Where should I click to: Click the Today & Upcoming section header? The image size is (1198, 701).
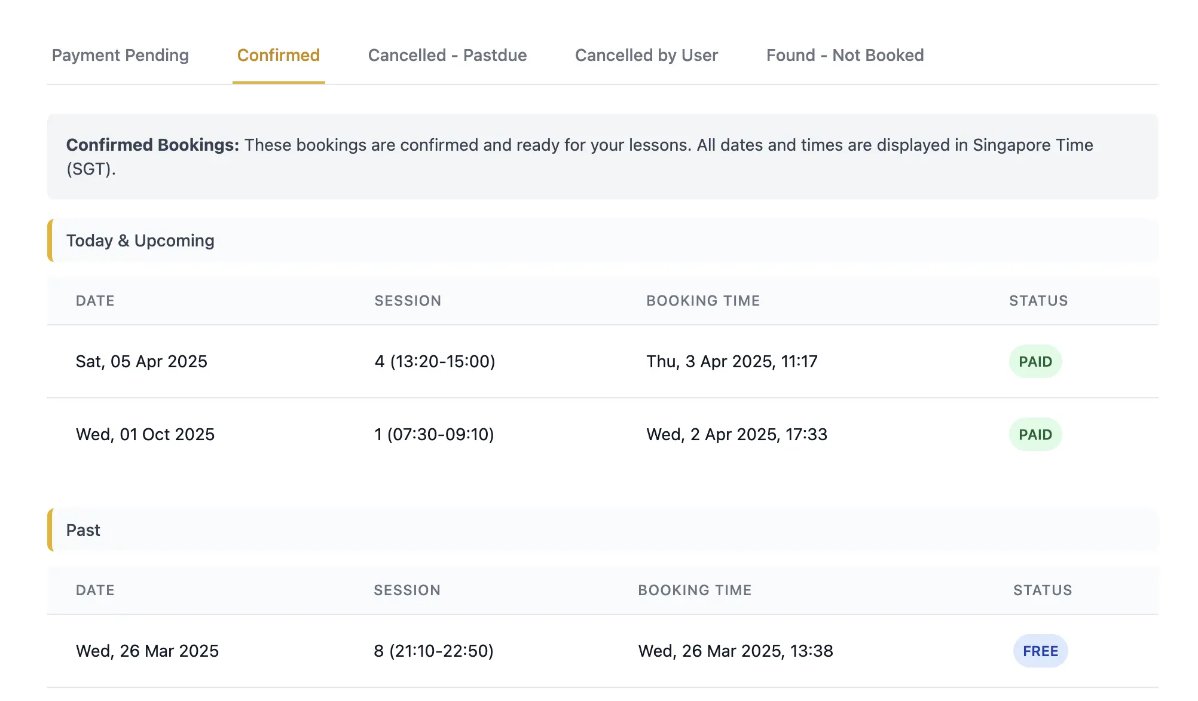[140, 240]
